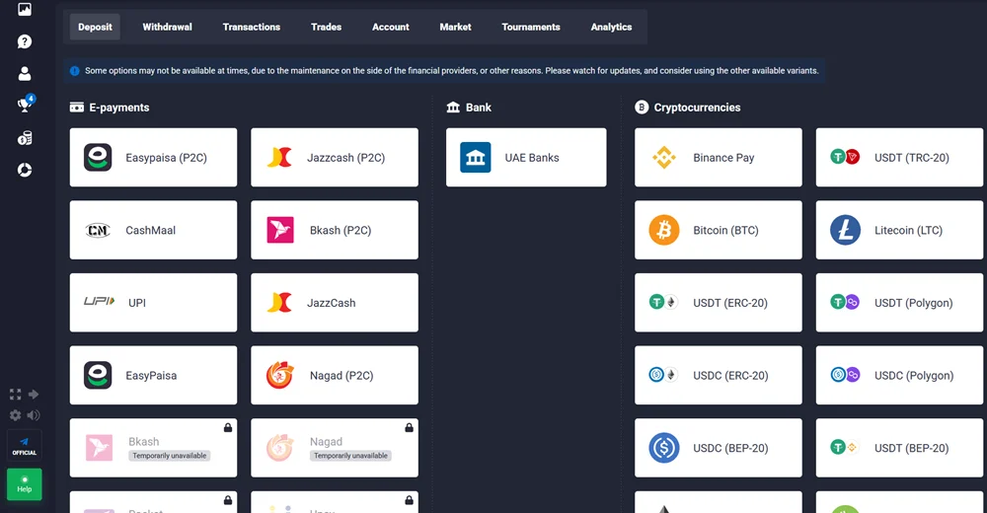Image resolution: width=987 pixels, height=513 pixels.
Task: Open the Transactions tab
Action: [251, 27]
